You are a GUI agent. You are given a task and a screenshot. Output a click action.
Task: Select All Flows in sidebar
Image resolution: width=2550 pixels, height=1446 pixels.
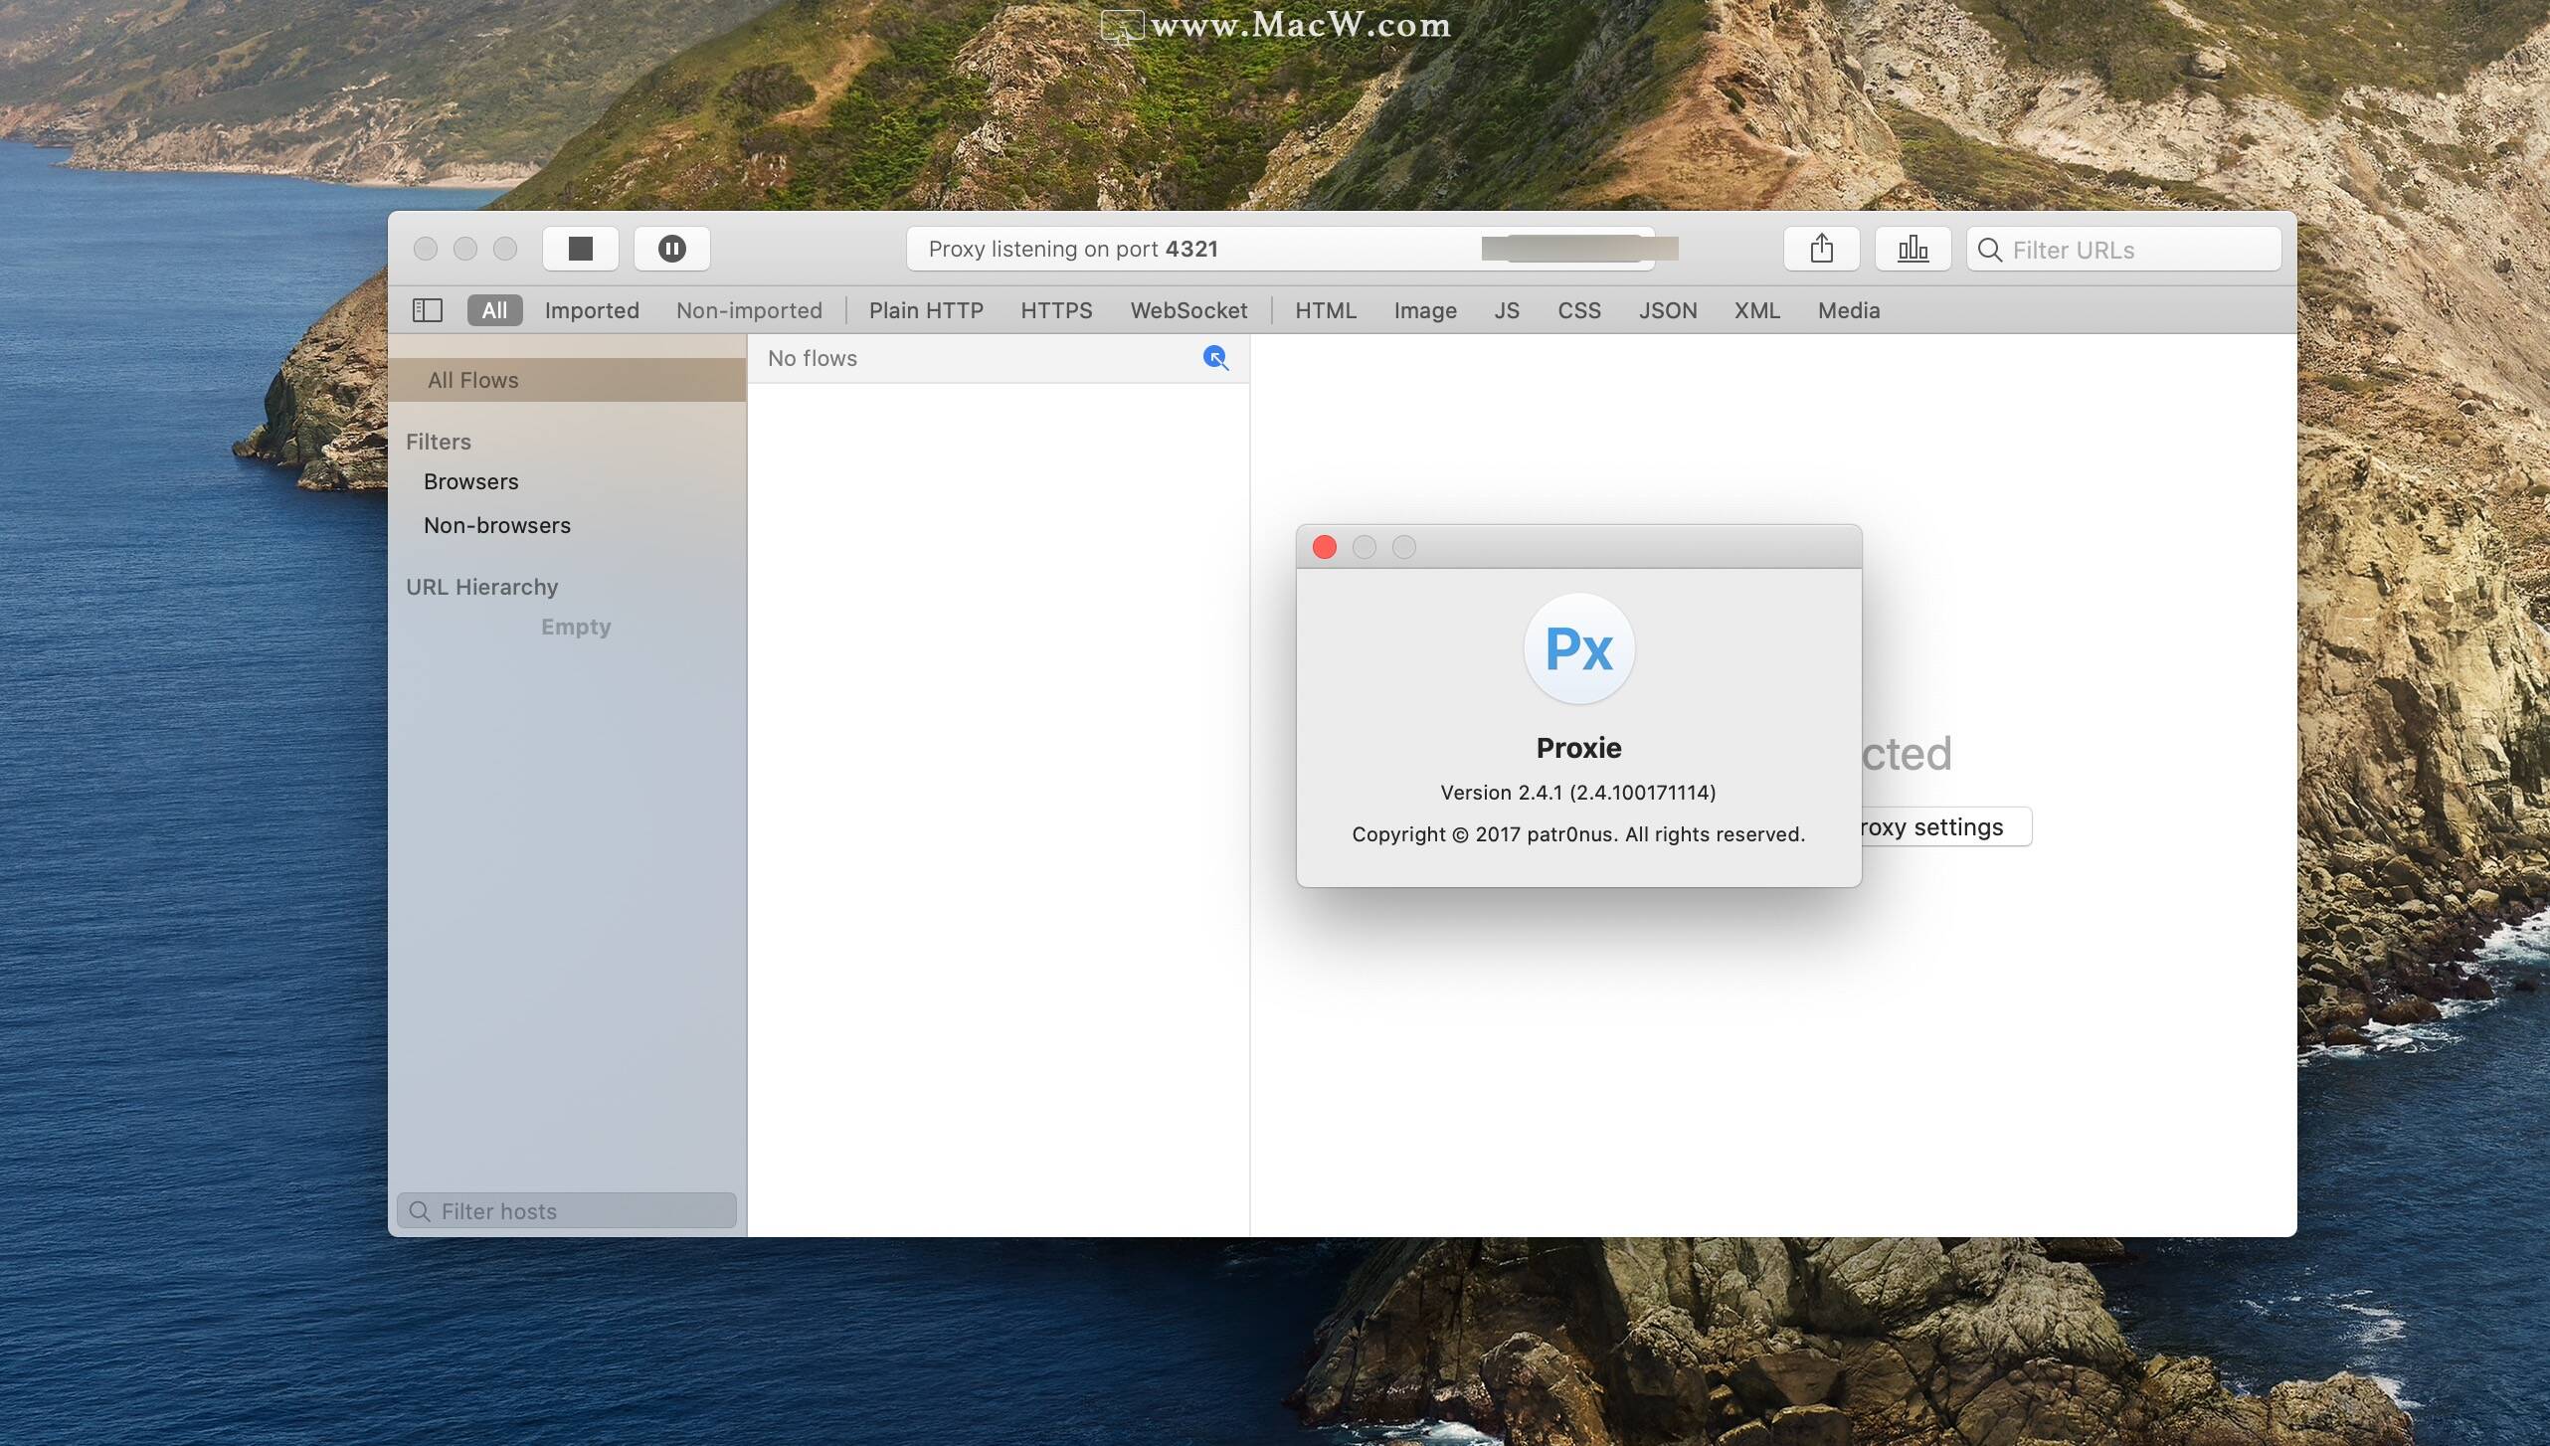(567, 380)
